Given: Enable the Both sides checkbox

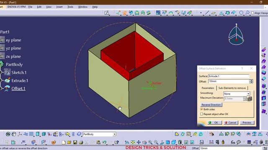Looking at the screenshot, I should pyautogui.click(x=201, y=109).
